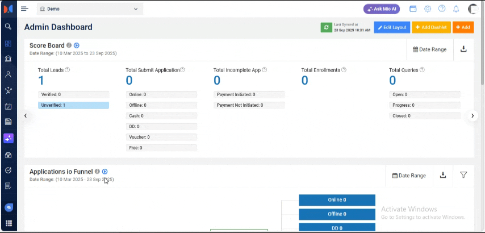Viewport: 485px width, 233px height.
Task: Open the apps grid icon at sidebar bottom
Action: click(x=8, y=223)
